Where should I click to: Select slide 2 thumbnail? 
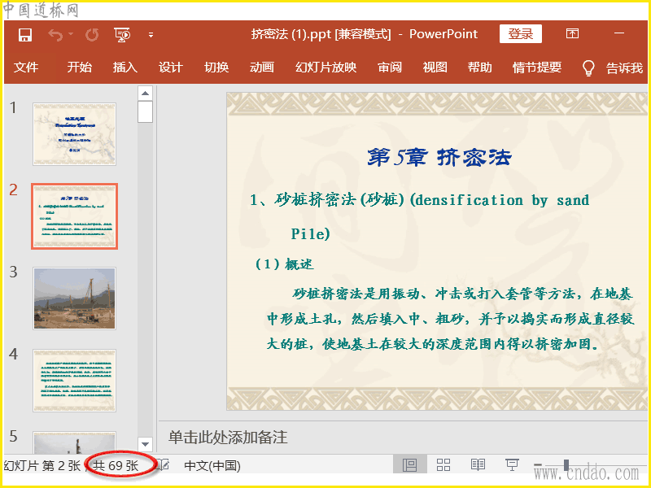pyautogui.click(x=74, y=216)
